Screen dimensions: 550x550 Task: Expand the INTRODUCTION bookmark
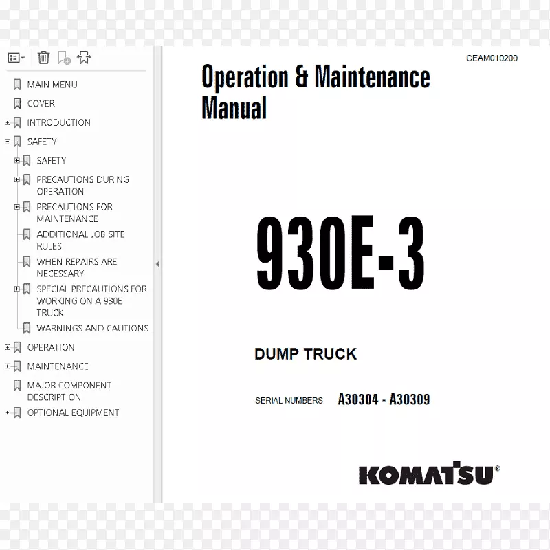pyautogui.click(x=8, y=122)
